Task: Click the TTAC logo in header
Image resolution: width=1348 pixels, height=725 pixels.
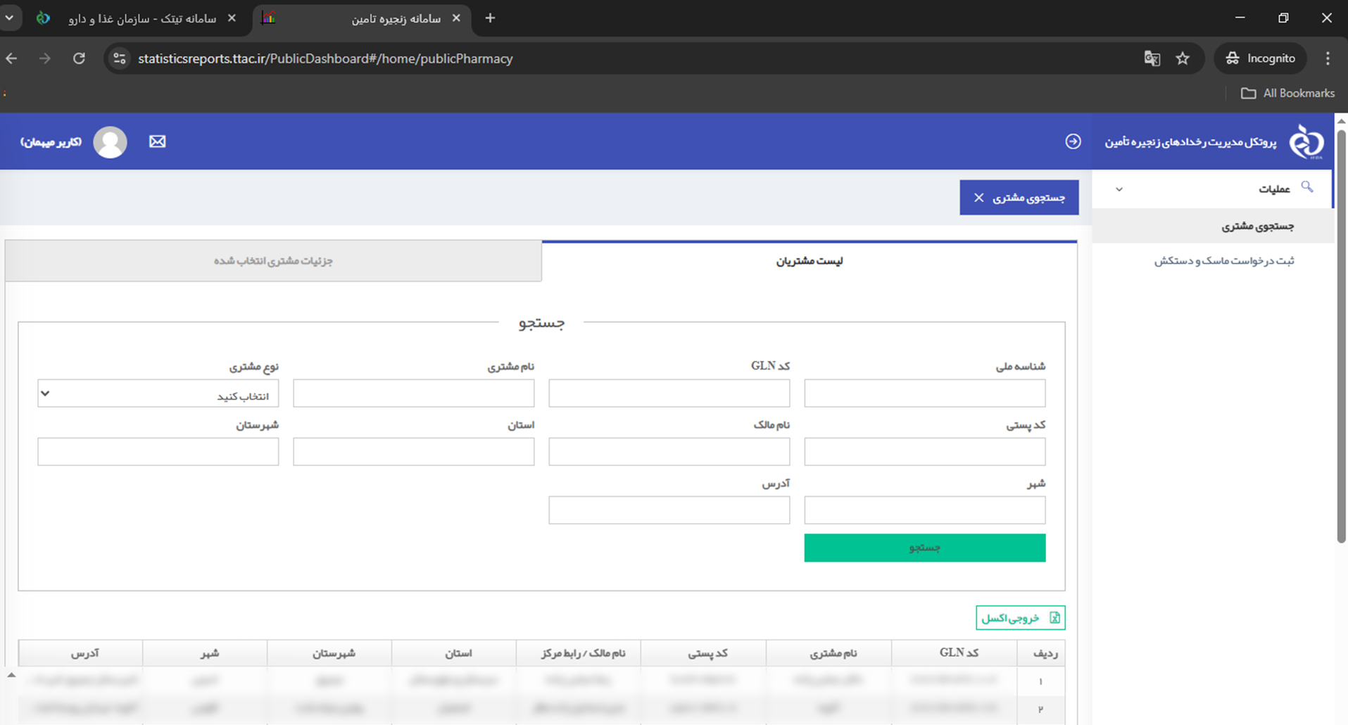Action: (x=1306, y=141)
